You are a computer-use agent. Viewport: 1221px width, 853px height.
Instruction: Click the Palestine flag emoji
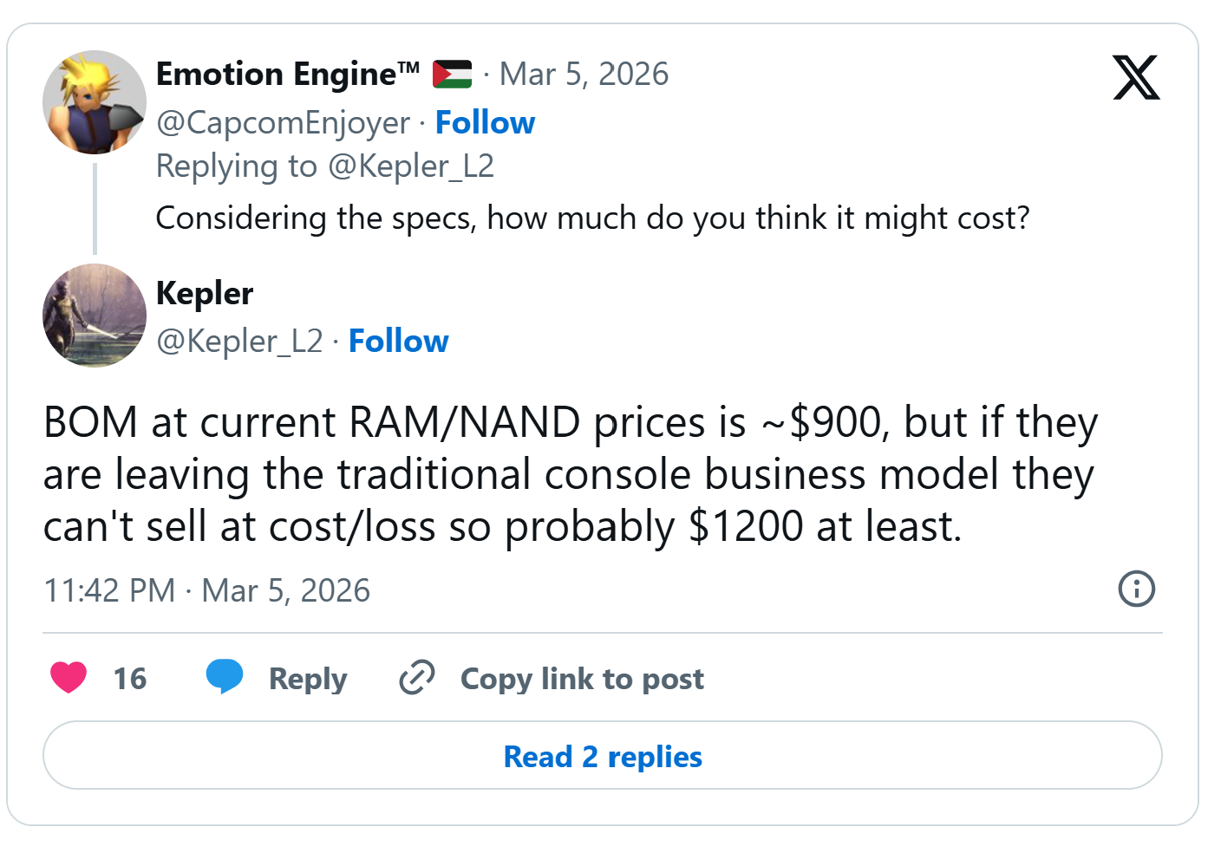(x=452, y=75)
